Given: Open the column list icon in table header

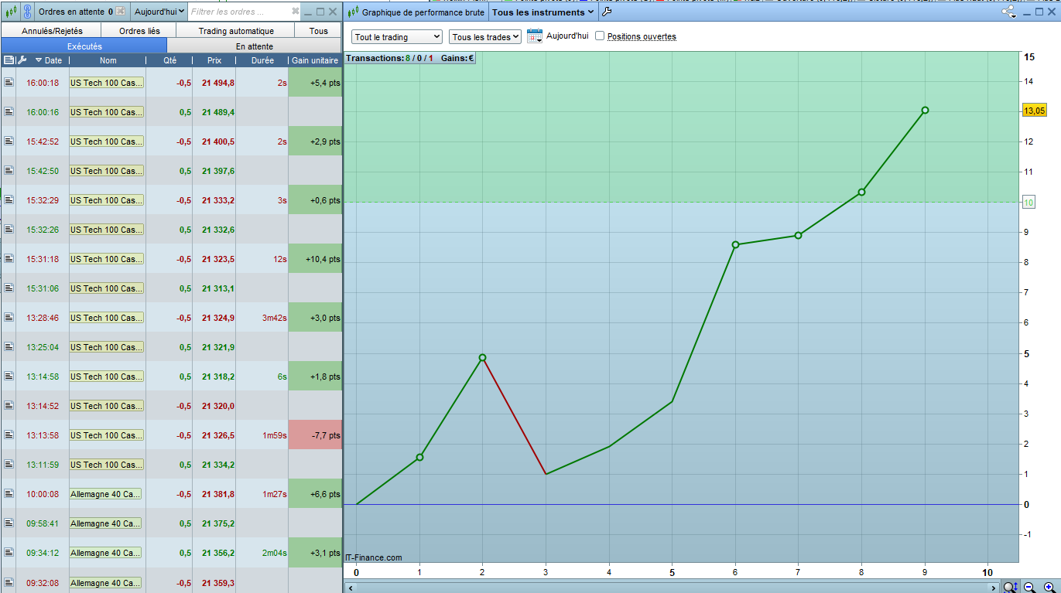Looking at the screenshot, I should pyautogui.click(x=9, y=60).
